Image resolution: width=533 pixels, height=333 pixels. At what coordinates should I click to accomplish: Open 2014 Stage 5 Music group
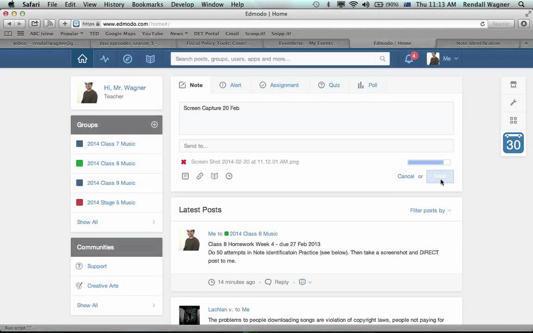tap(111, 203)
